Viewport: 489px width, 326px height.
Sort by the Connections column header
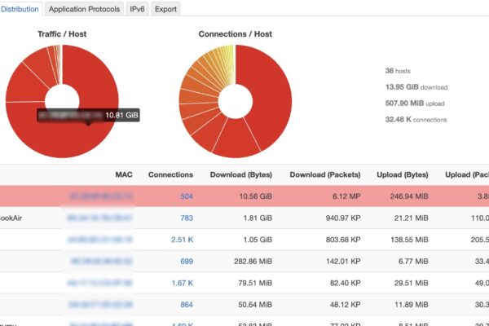pyautogui.click(x=170, y=174)
